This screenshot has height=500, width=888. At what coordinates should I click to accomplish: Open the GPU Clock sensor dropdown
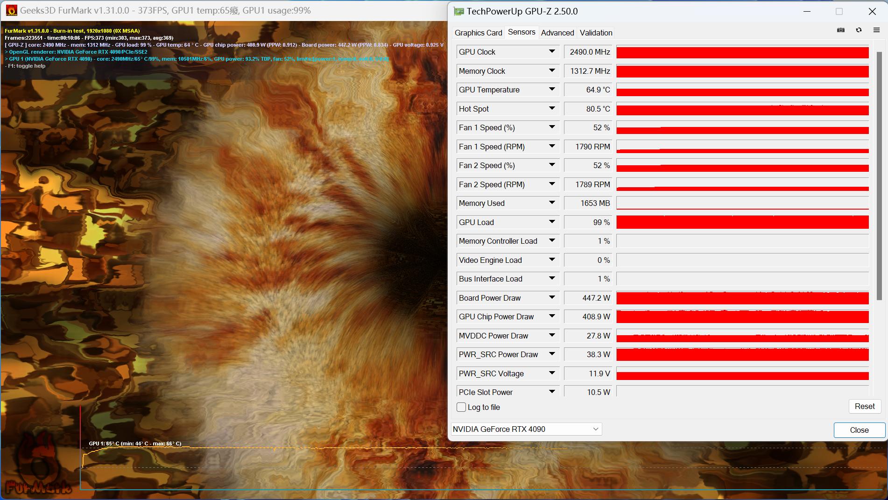pos(552,52)
